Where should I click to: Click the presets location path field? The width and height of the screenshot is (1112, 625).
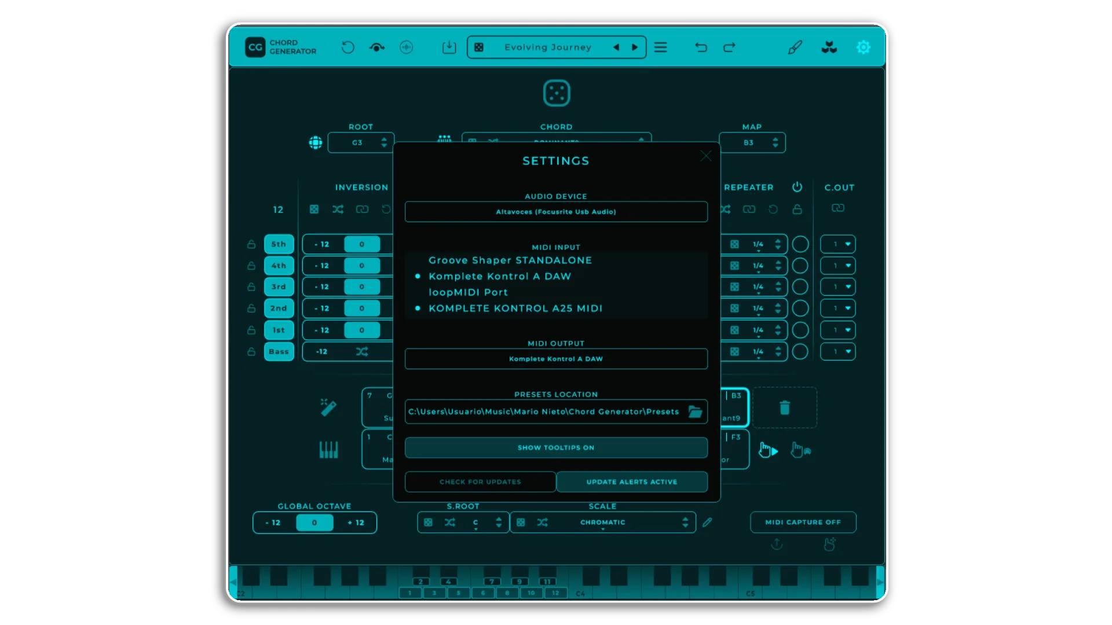click(543, 411)
